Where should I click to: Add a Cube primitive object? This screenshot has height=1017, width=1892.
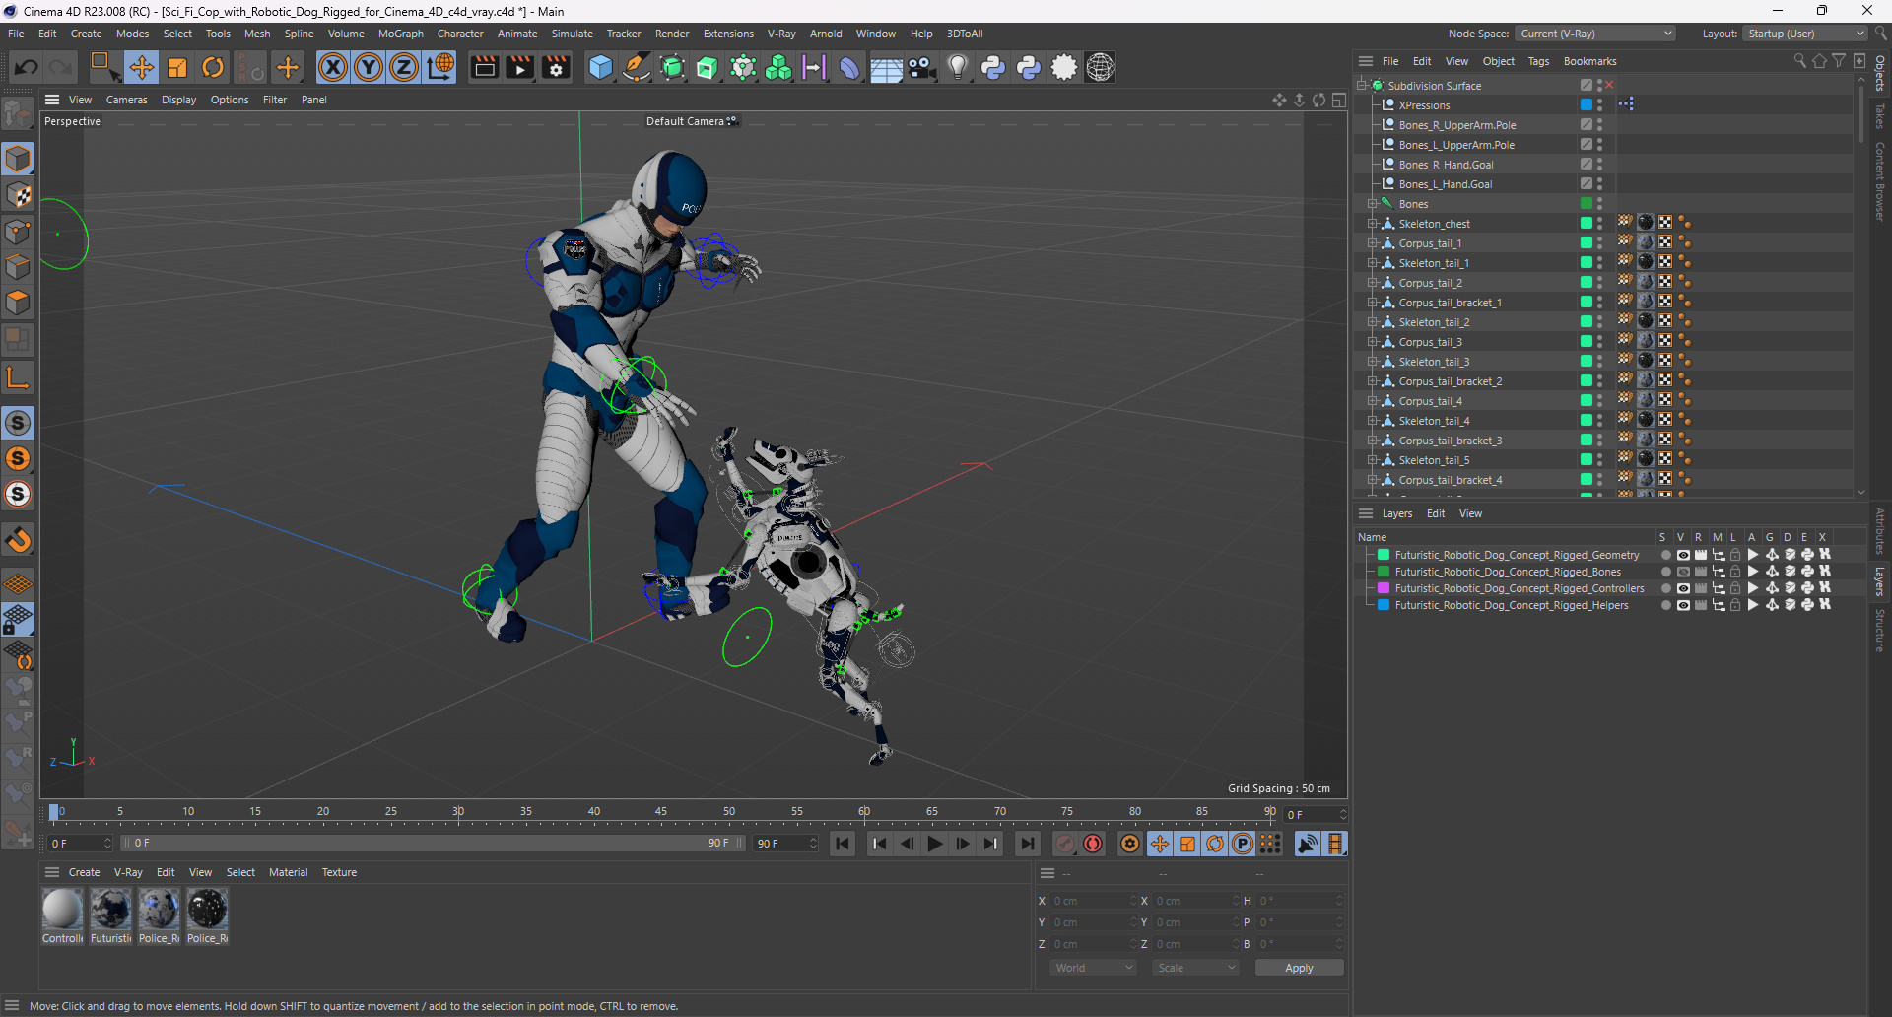(600, 67)
